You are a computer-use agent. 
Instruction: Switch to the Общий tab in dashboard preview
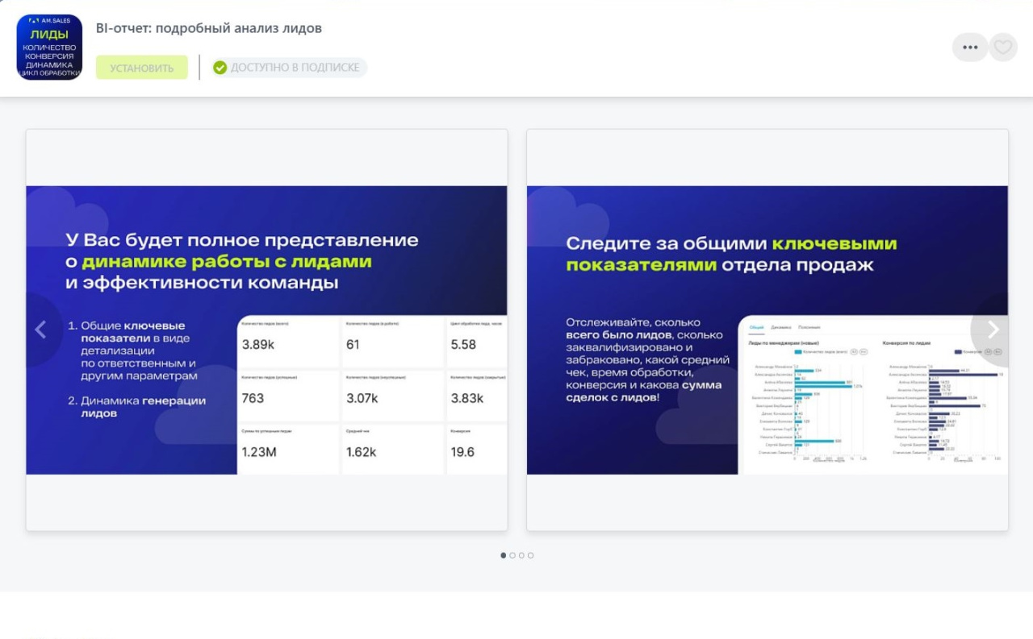pyautogui.click(x=756, y=327)
